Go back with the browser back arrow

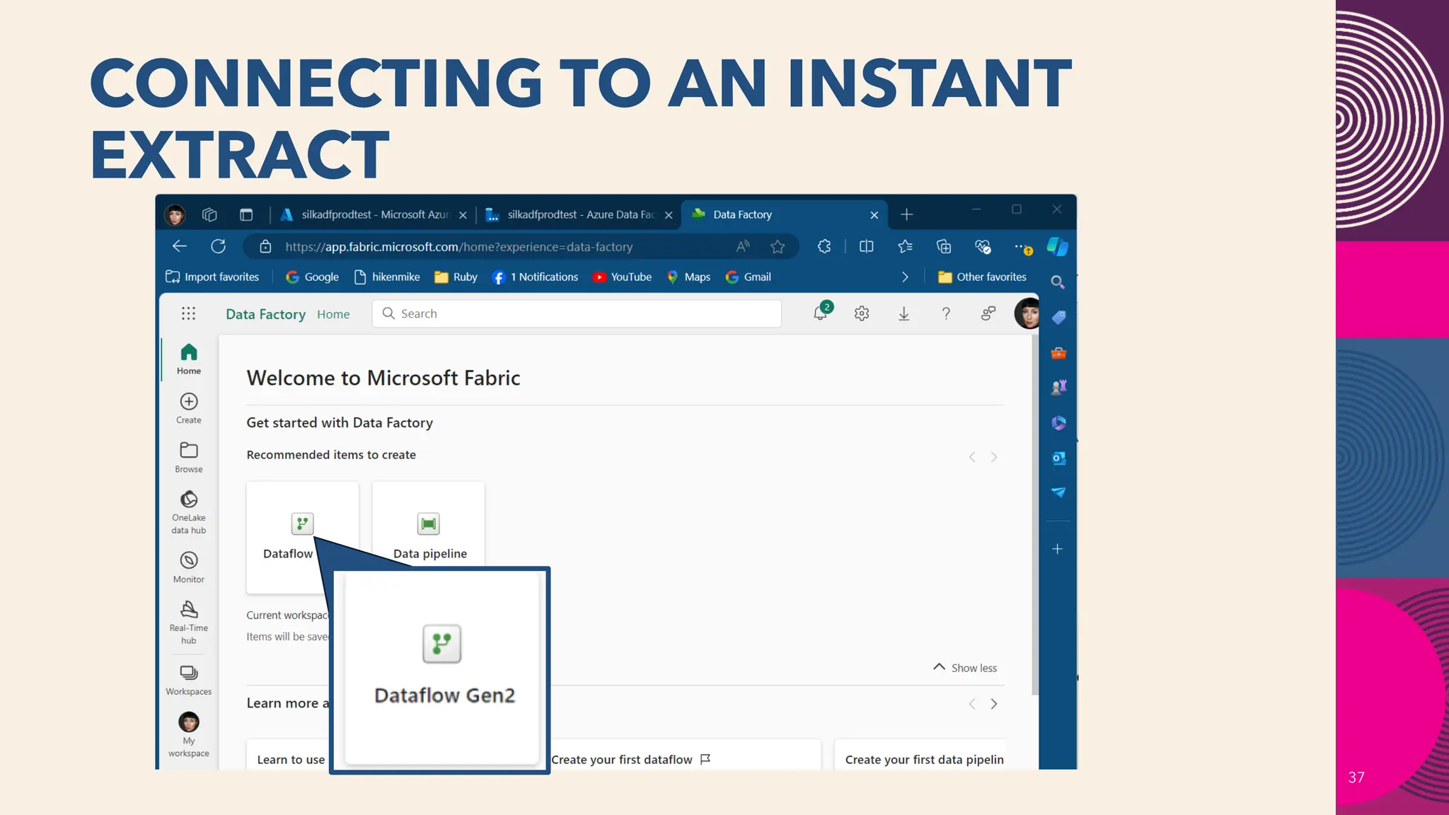[x=180, y=246]
